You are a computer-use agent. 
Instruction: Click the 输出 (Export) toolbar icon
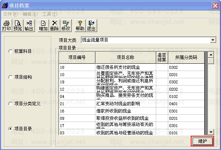pos(29,25)
